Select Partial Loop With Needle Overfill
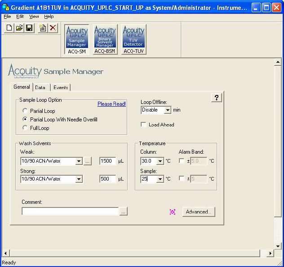Viewport: 284px width, 267px height. tap(25, 119)
